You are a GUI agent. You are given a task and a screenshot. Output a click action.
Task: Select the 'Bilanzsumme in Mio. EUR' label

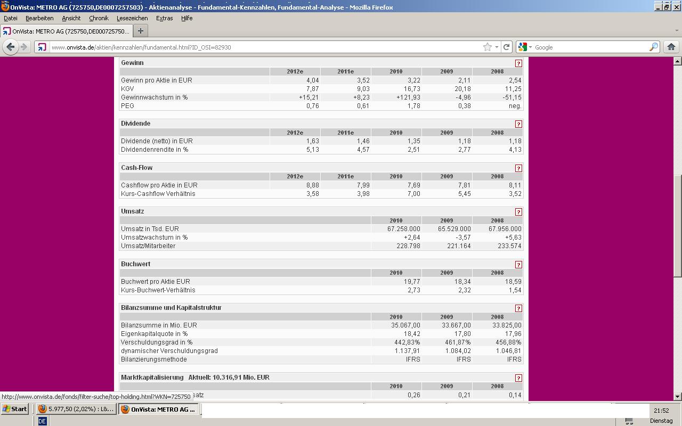(159, 325)
